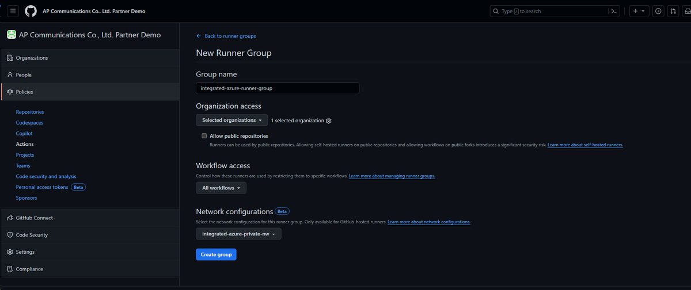The width and height of the screenshot is (691, 290).
Task: Open Teams policies link
Action: point(23,165)
